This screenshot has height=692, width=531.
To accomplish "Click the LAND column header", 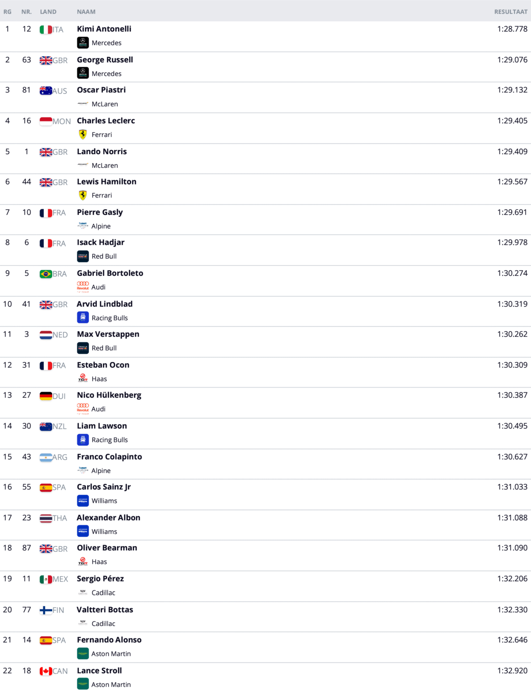I will click(48, 12).
